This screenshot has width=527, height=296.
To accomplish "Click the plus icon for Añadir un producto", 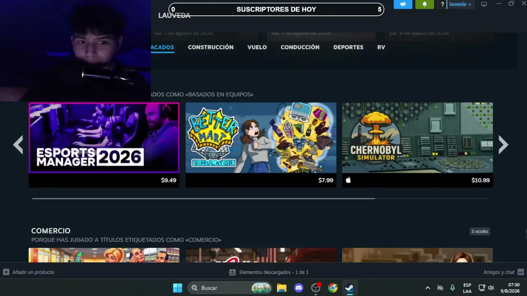I will click(6, 272).
